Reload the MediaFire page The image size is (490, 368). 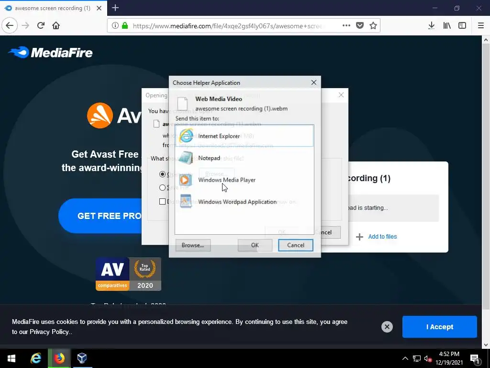[41, 26]
